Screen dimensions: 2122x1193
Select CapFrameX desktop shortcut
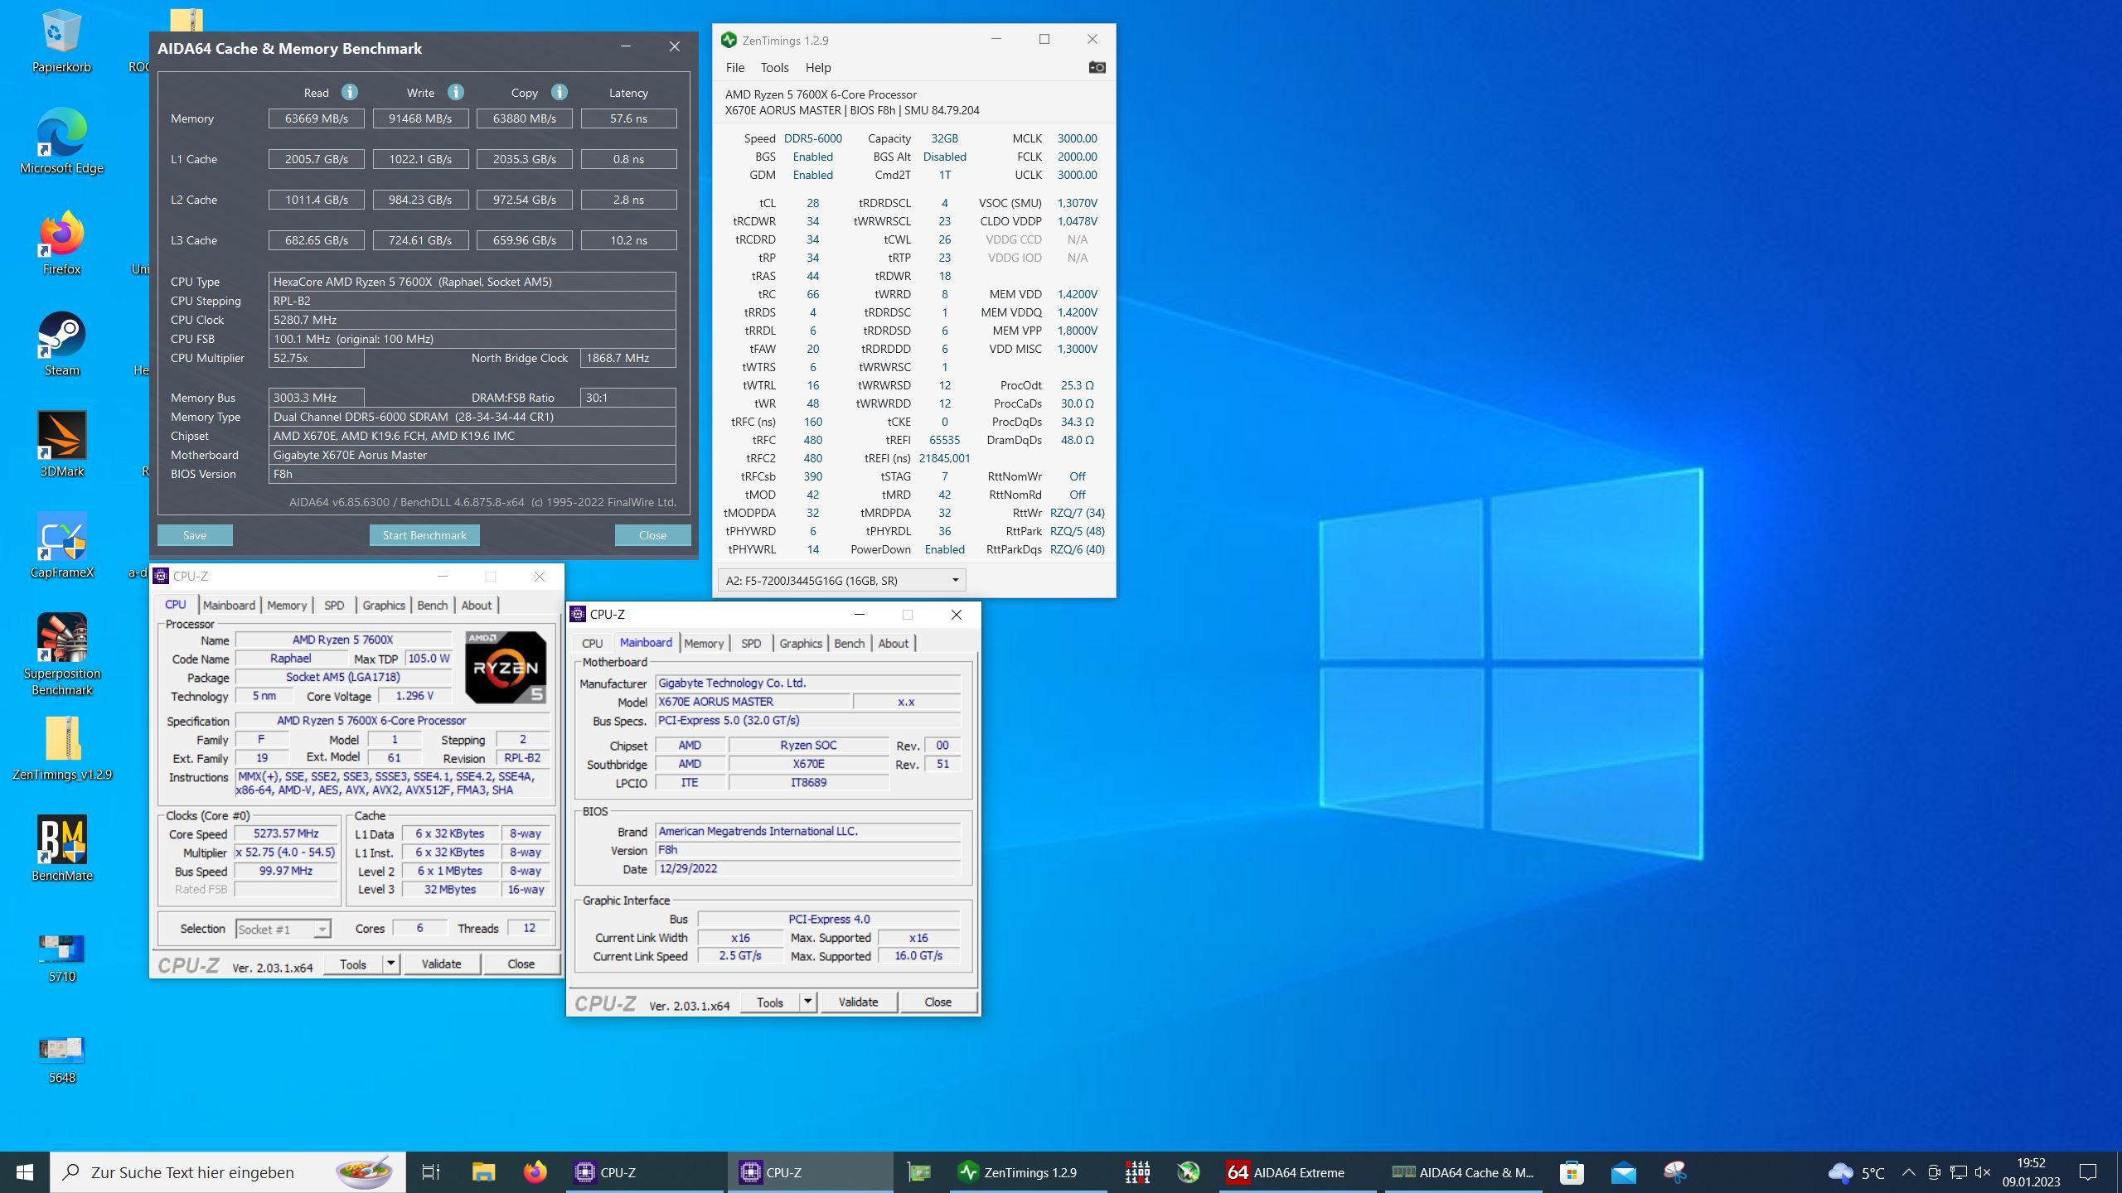(x=61, y=545)
